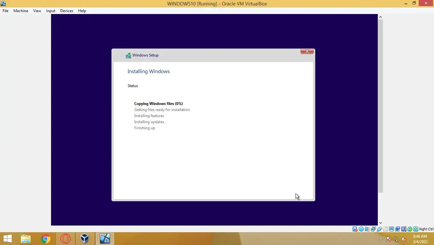Open the Help menu
Viewport: 434px width, 245px height.
coord(82,11)
